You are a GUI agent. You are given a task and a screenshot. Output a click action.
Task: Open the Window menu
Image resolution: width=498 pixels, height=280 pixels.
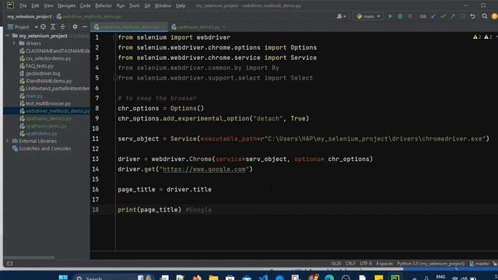point(163,5)
